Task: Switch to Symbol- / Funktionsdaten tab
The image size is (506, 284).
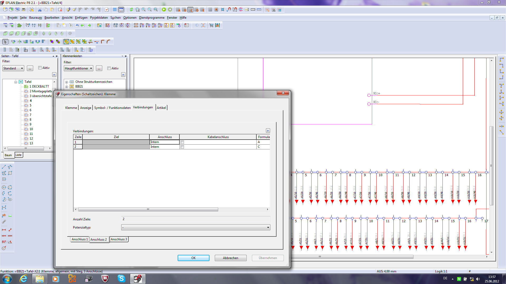Action: pyautogui.click(x=112, y=108)
